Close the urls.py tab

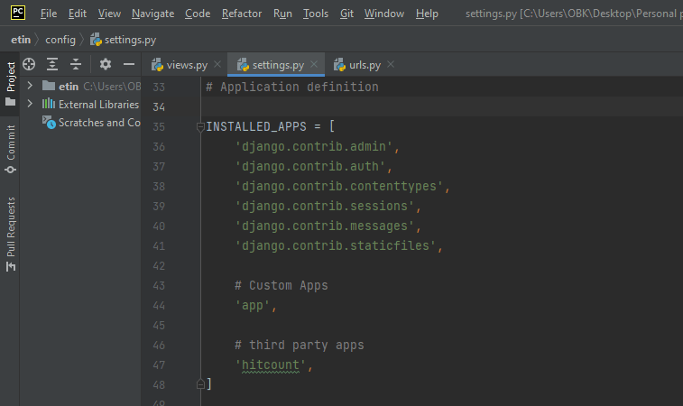(391, 64)
